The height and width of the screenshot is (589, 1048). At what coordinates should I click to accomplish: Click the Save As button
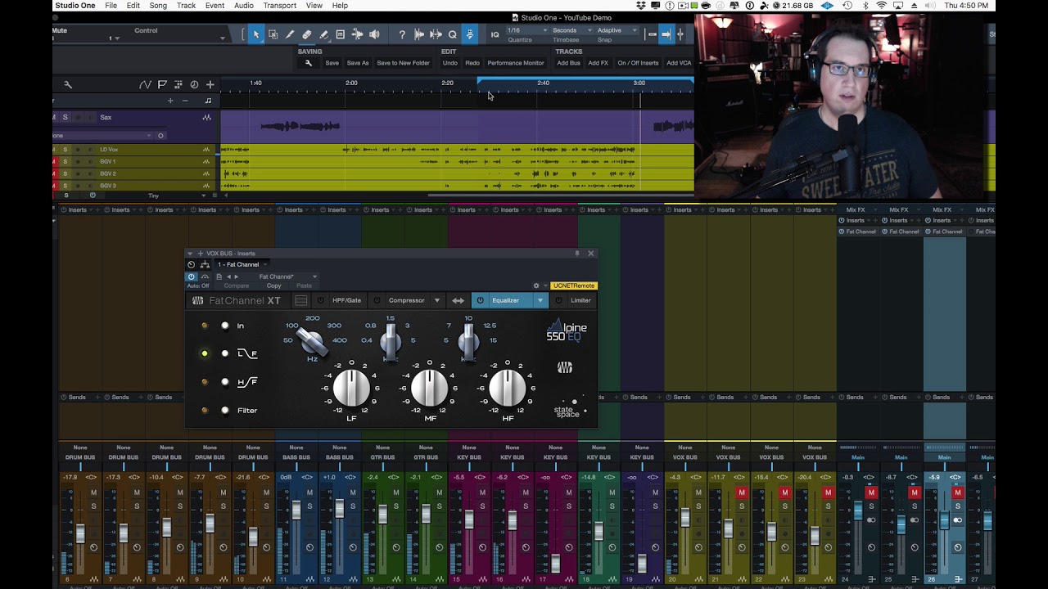pyautogui.click(x=358, y=63)
